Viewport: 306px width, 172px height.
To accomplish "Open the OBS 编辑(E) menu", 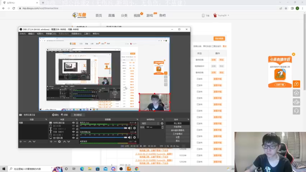I will point(31,34).
